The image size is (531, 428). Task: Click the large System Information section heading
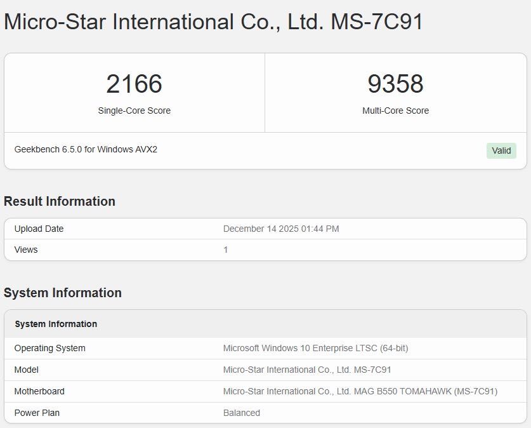pos(63,293)
